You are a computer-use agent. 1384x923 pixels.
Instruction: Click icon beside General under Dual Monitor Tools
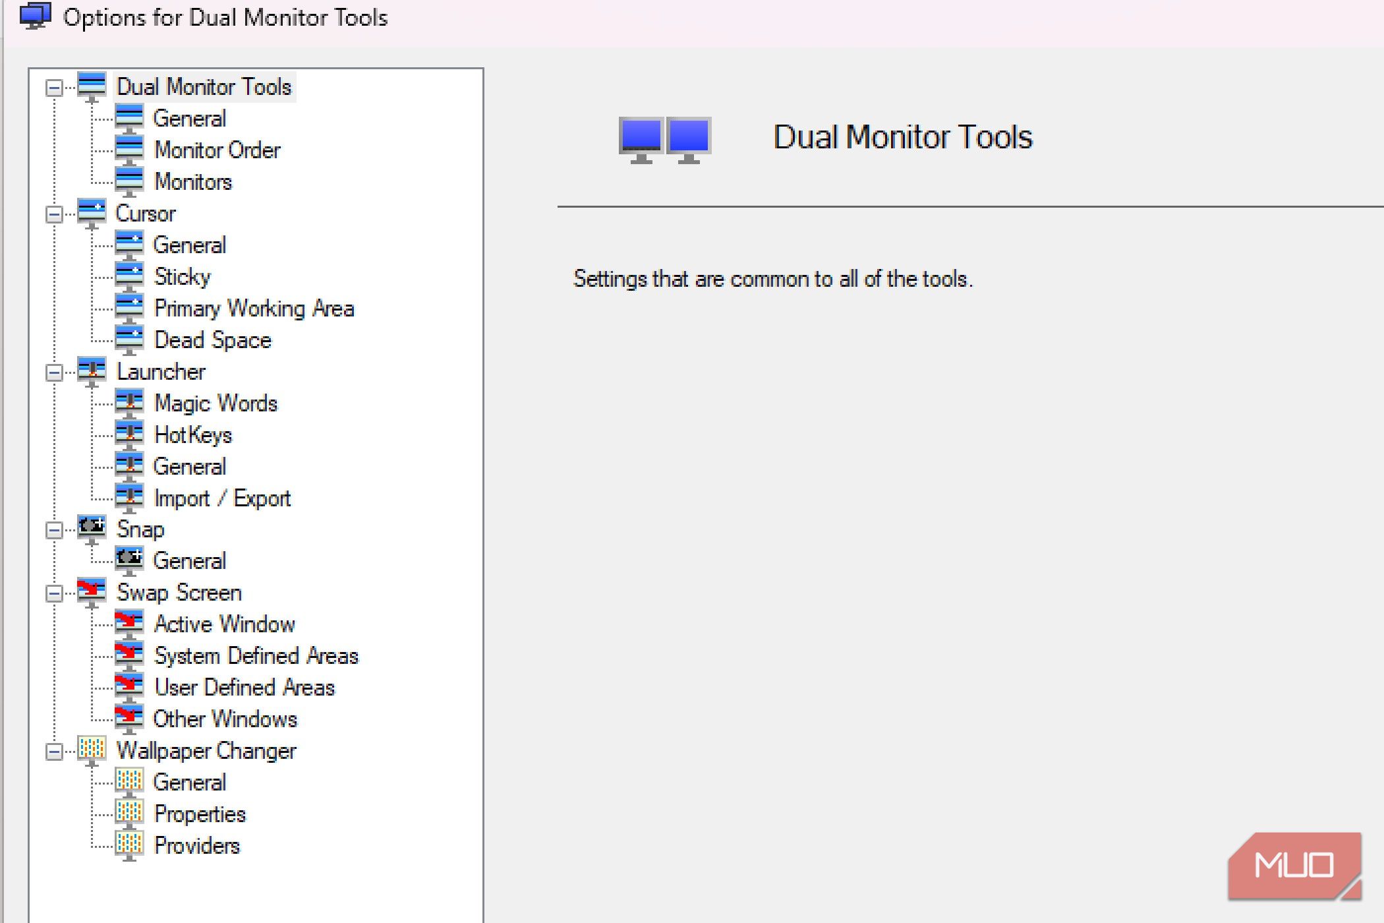(129, 119)
